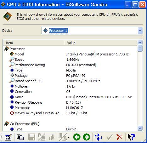Viewport: 147px width, 143px height.
Task: Activate the What's This help cursor icon
Action: [x=131, y=137]
